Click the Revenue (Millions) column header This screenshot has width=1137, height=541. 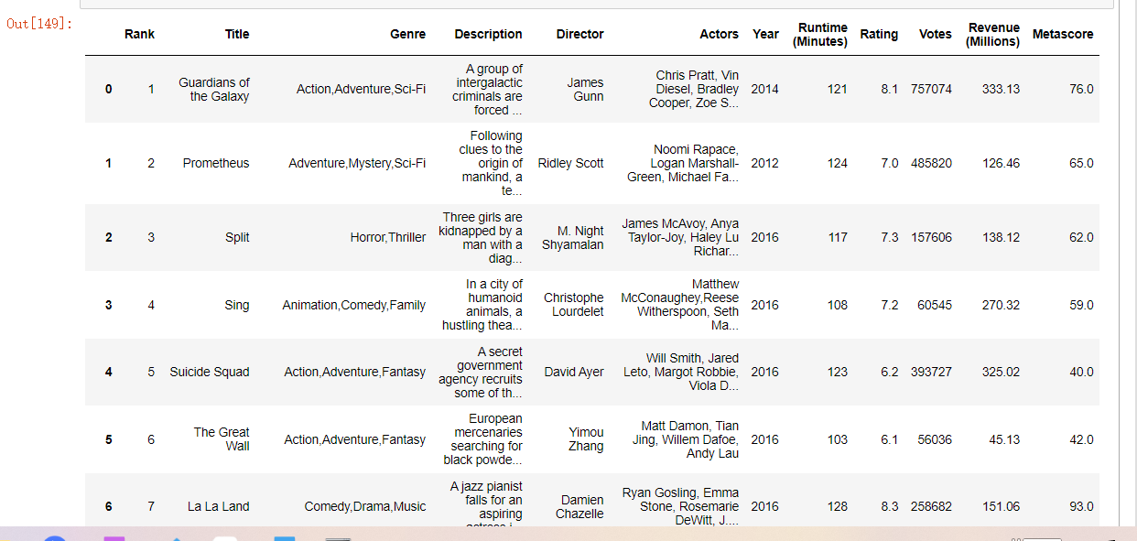tap(993, 35)
